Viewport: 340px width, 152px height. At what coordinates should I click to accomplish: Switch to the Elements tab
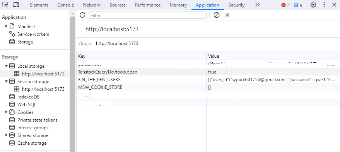pyautogui.click(x=39, y=5)
